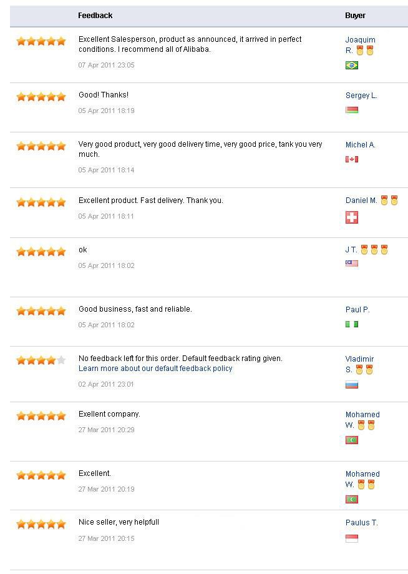Click the flag under Paulus T.
This screenshot has width=408, height=574.
[352, 538]
